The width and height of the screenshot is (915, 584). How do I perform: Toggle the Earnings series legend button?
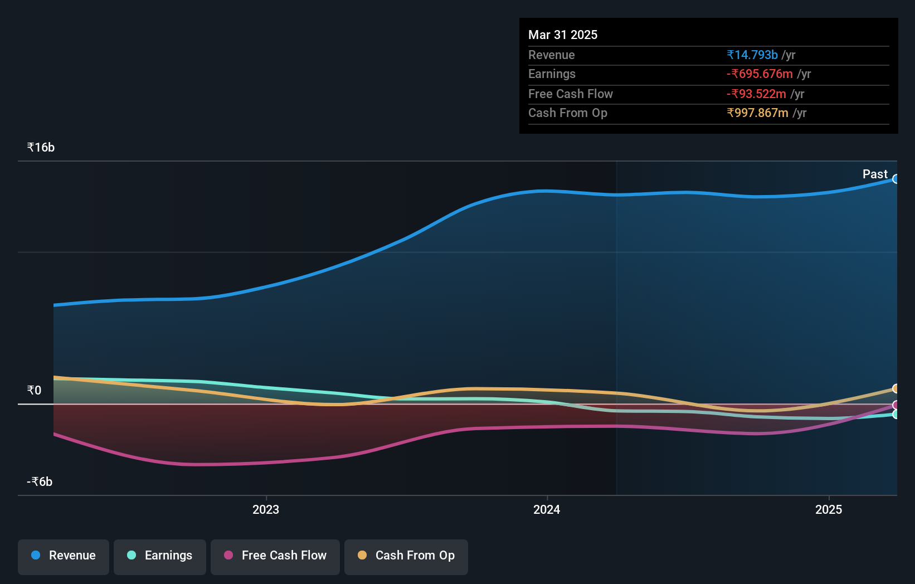pyautogui.click(x=160, y=557)
